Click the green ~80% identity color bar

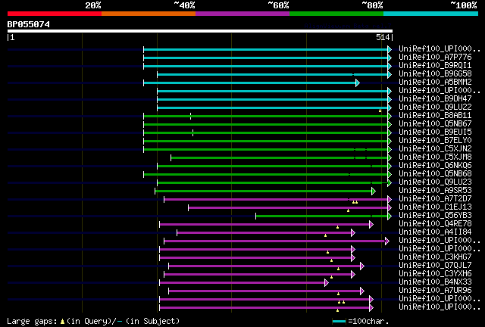(336, 14)
